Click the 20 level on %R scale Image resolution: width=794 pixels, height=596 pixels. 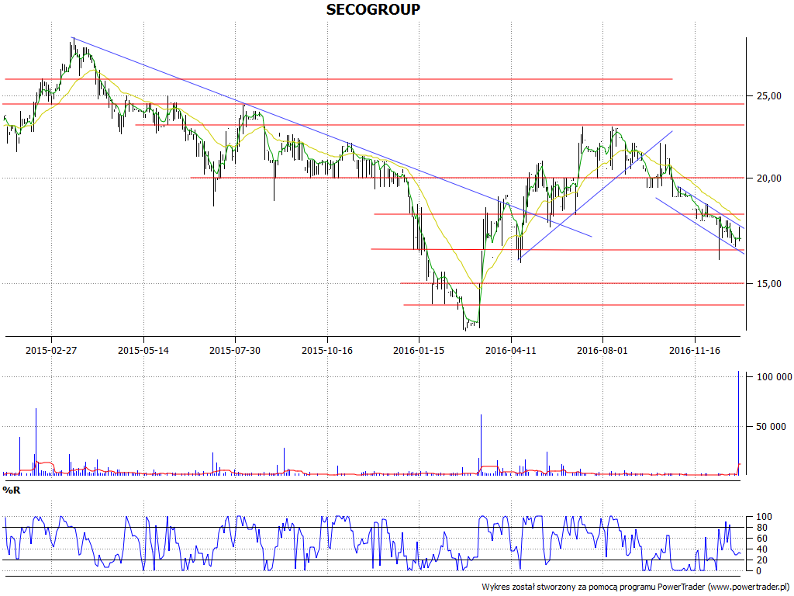[763, 560]
